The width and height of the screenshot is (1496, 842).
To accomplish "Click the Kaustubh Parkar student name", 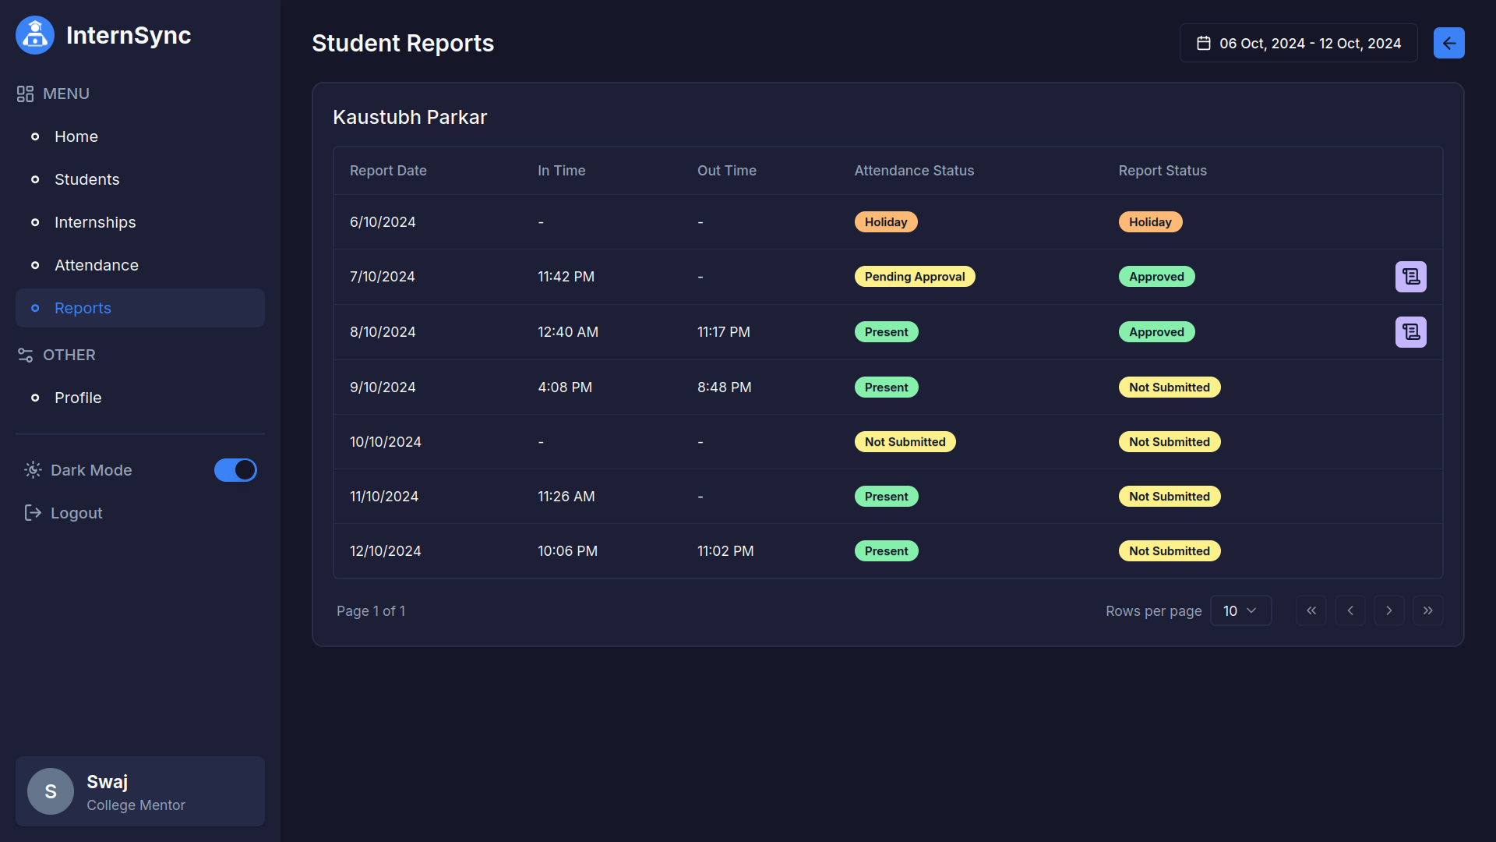I will point(410,117).
